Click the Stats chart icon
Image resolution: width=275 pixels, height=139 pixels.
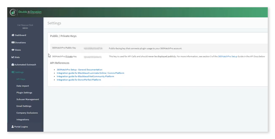click(x=13, y=57)
